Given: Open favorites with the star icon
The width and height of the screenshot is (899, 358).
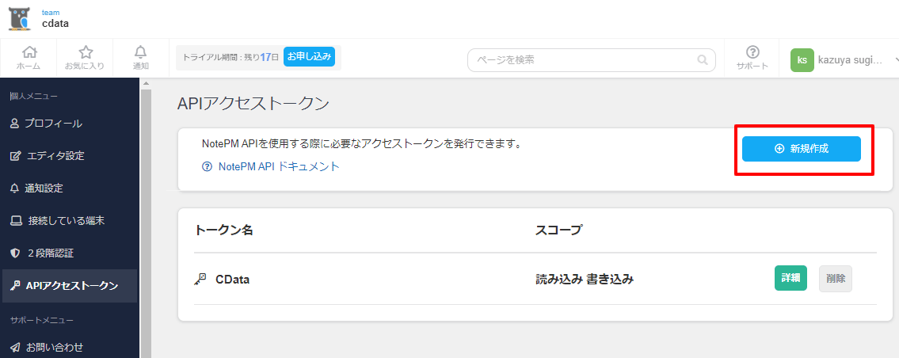Looking at the screenshot, I should [85, 52].
